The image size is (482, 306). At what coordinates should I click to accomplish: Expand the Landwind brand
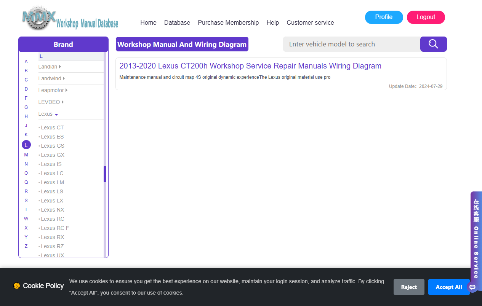click(x=52, y=78)
